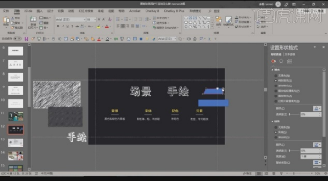Switch to the Acrobat ribbon tab
The height and width of the screenshot is (181, 328).
click(x=135, y=11)
